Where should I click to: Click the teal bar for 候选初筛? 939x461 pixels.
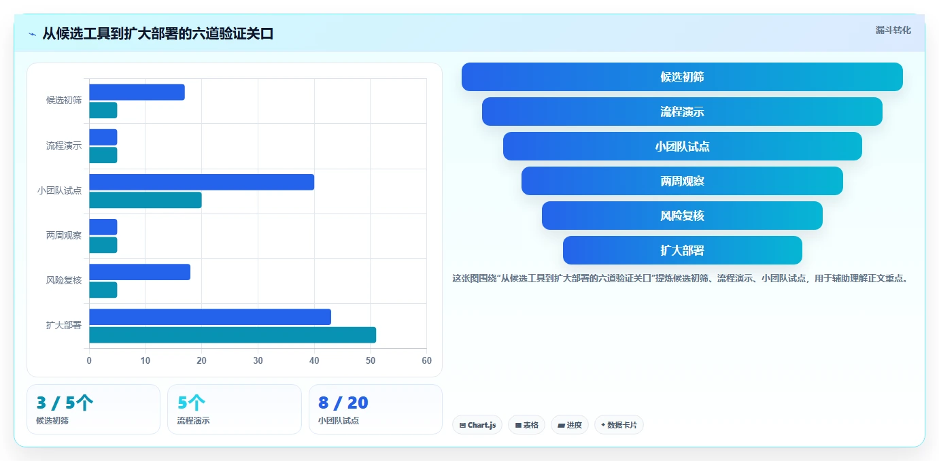[103, 110]
